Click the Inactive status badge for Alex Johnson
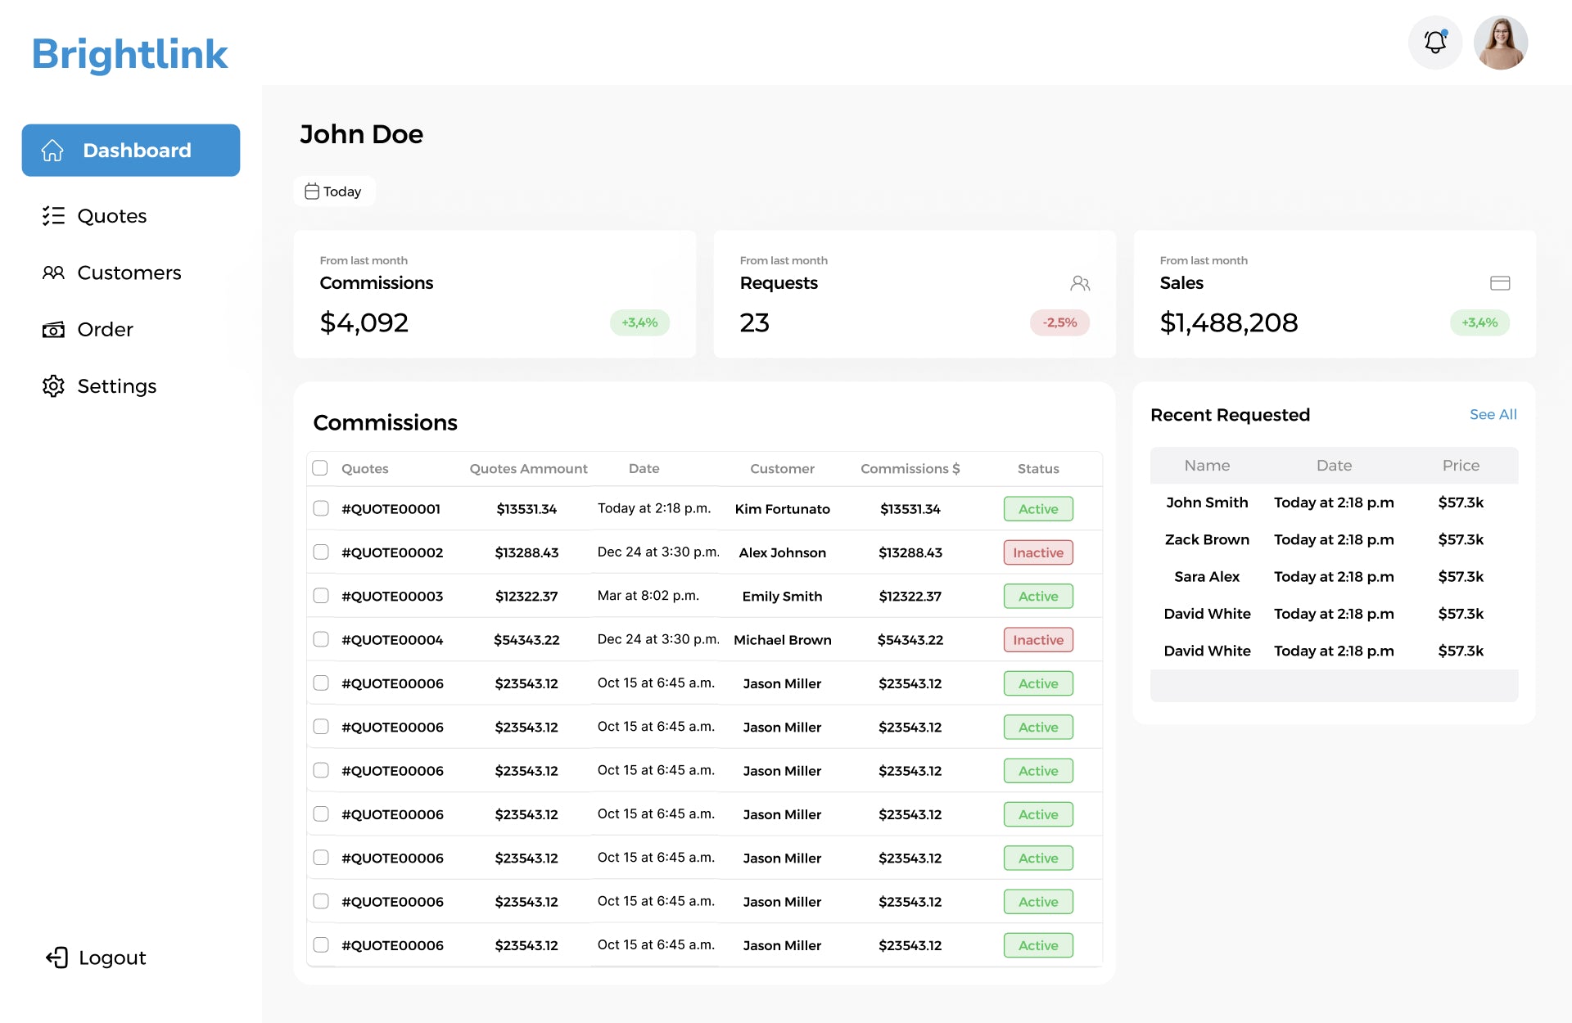This screenshot has width=1572, height=1023. 1038,552
